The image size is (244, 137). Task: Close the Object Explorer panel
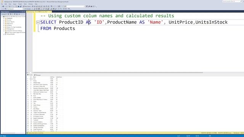tap(24, 12)
